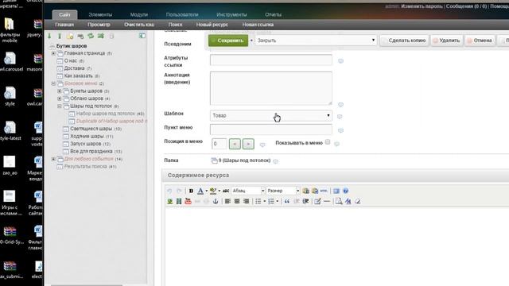Image resolution: width=509 pixels, height=286 pixels.
Task: Expand the Букеты шаров tree node
Action: click(60, 91)
